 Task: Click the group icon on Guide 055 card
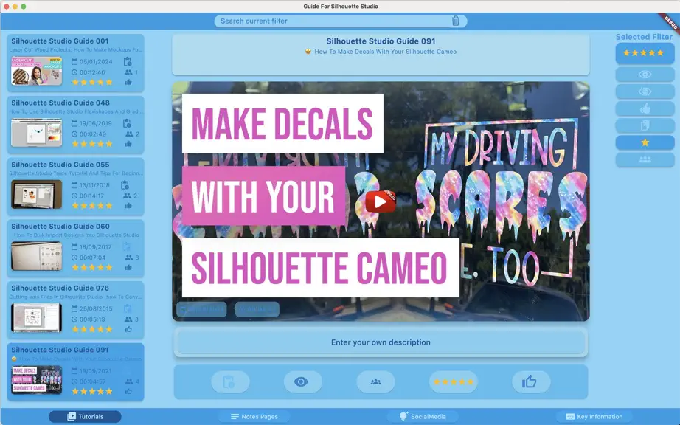tap(128, 196)
